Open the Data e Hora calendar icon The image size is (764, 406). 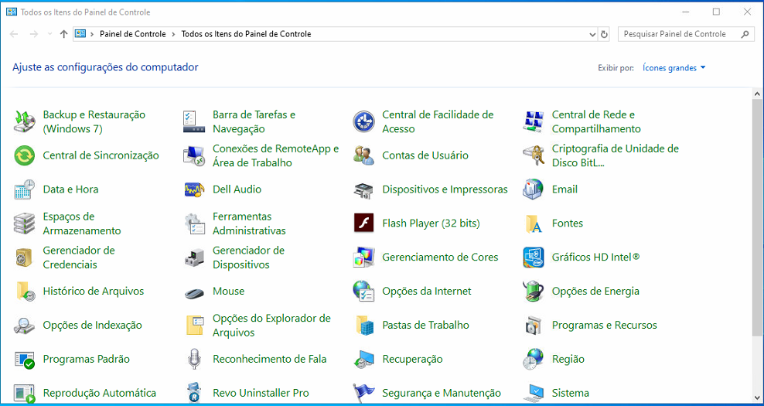[x=25, y=189]
